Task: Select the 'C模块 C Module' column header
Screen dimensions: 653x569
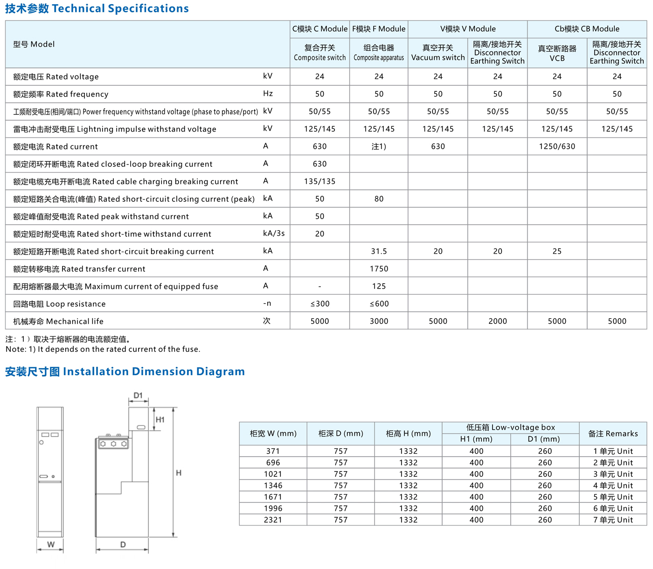Action: 320,29
